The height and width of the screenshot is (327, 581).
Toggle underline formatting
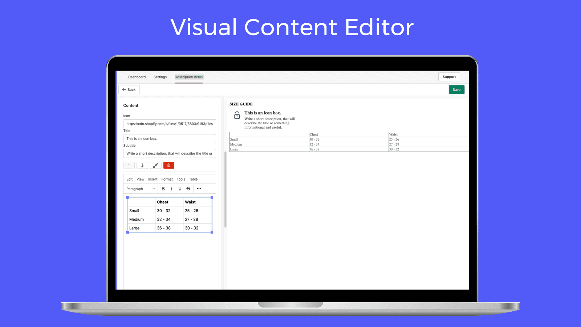pyautogui.click(x=180, y=189)
